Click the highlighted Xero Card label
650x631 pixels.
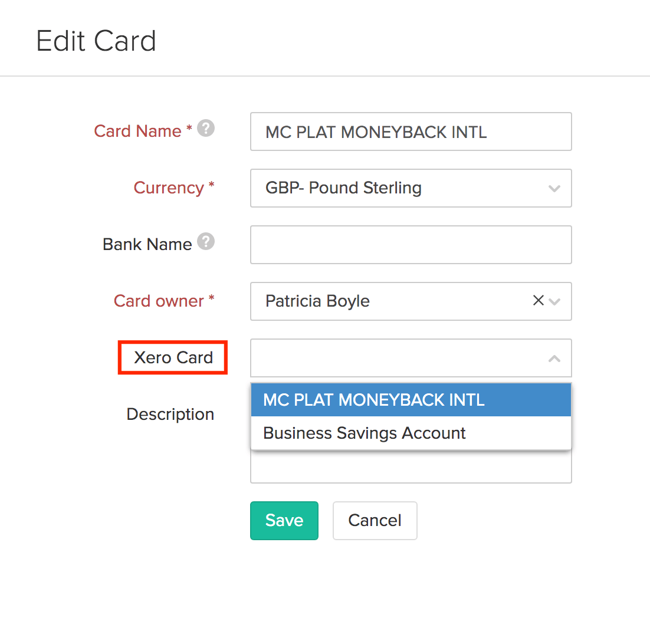point(173,357)
